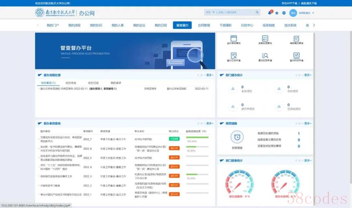Switch to the 待办事项 (1) tab

point(48,83)
